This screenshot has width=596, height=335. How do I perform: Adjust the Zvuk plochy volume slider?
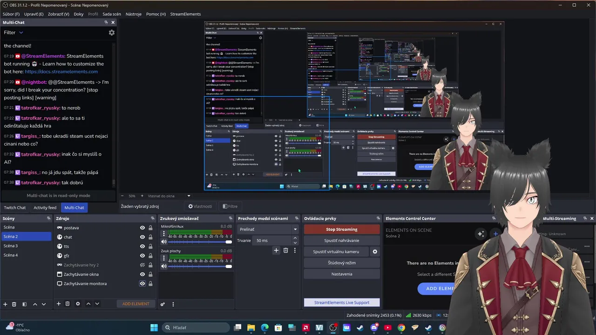(x=200, y=266)
